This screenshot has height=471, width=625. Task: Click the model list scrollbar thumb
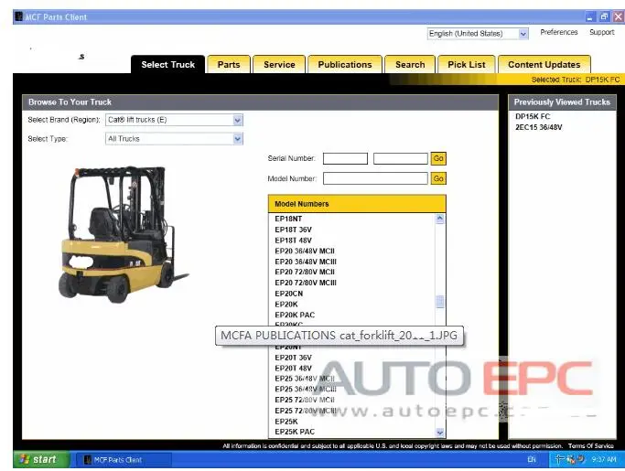click(x=439, y=302)
